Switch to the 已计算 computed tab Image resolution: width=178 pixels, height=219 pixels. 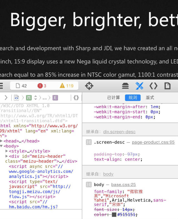(x=113, y=98)
